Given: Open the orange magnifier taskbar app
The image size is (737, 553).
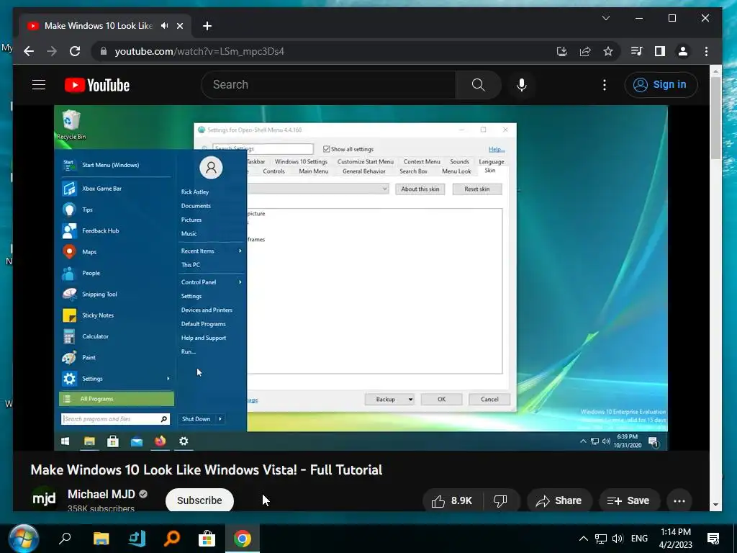Looking at the screenshot, I should pos(172,539).
